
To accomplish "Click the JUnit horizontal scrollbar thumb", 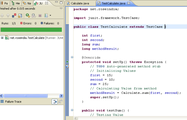I will 26,96.
